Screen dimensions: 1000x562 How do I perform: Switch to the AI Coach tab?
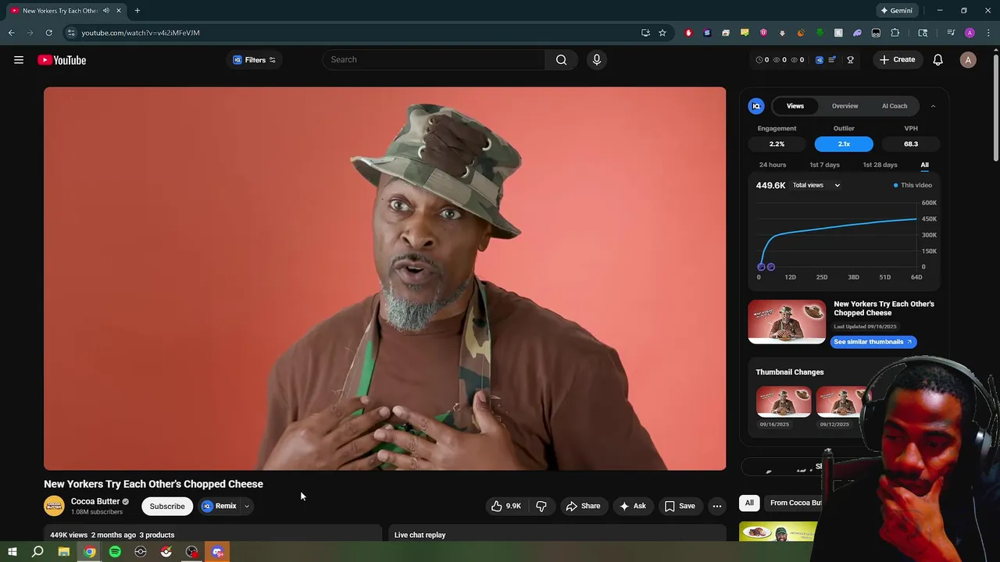(x=895, y=106)
